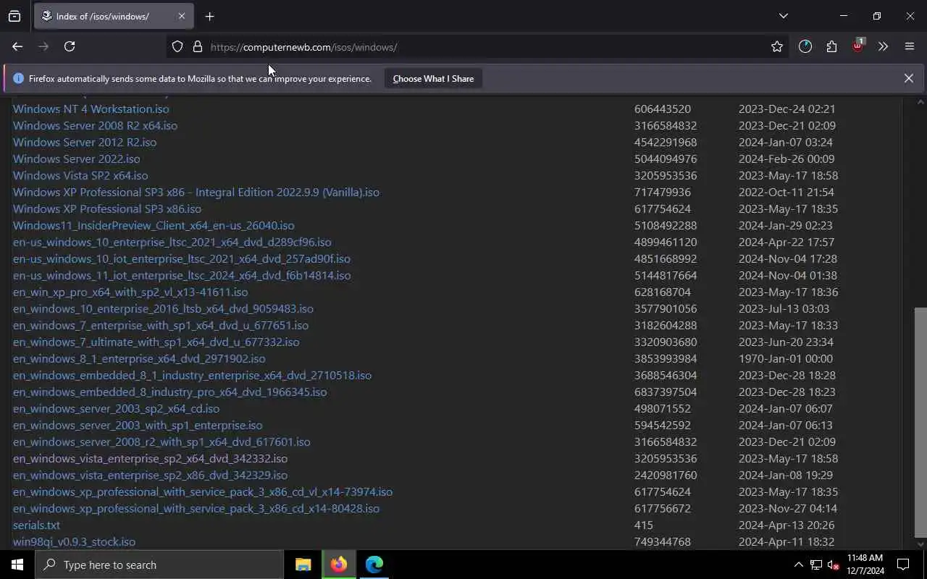This screenshot has width=927, height=579.
Task: Open the Windows Start menu
Action: point(17,565)
